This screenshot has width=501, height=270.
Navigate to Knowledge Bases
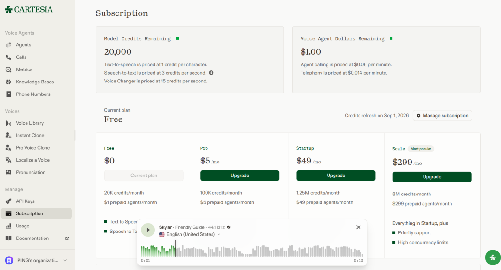pyautogui.click(x=37, y=82)
